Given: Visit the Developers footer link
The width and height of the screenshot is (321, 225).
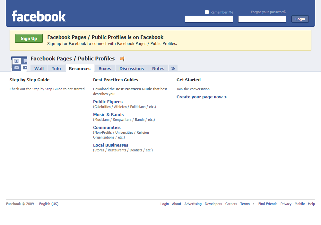Looking at the screenshot, I should (213, 204).
